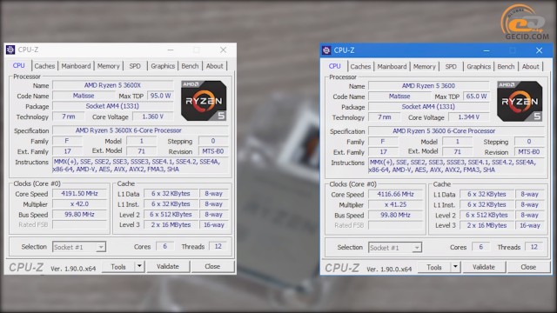
Task: Click Validate in the right CPU-Z window
Action: tap(484, 267)
